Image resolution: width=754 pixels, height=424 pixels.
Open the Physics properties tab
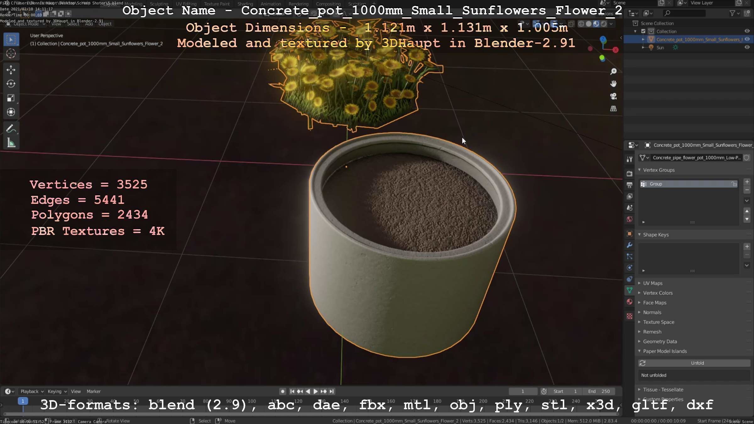click(x=629, y=268)
